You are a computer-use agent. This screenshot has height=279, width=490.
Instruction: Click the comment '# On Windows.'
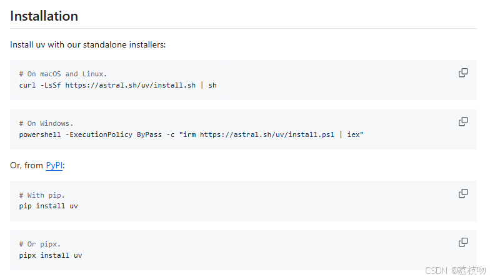(46, 124)
